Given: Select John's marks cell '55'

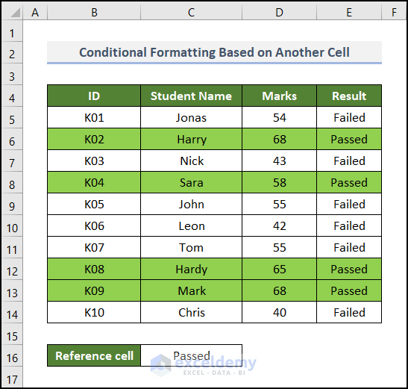Looking at the screenshot, I should click(x=279, y=204).
